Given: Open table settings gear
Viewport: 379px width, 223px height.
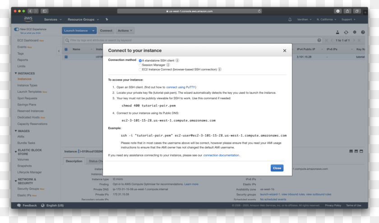Looking at the screenshot, I should [355, 32].
